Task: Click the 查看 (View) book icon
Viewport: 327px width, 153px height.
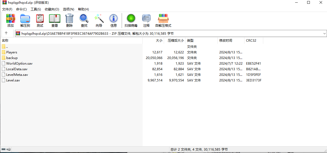Action: pyautogui.click(x=55, y=18)
